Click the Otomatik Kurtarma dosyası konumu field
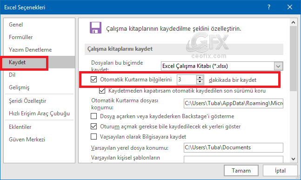 point(234,103)
